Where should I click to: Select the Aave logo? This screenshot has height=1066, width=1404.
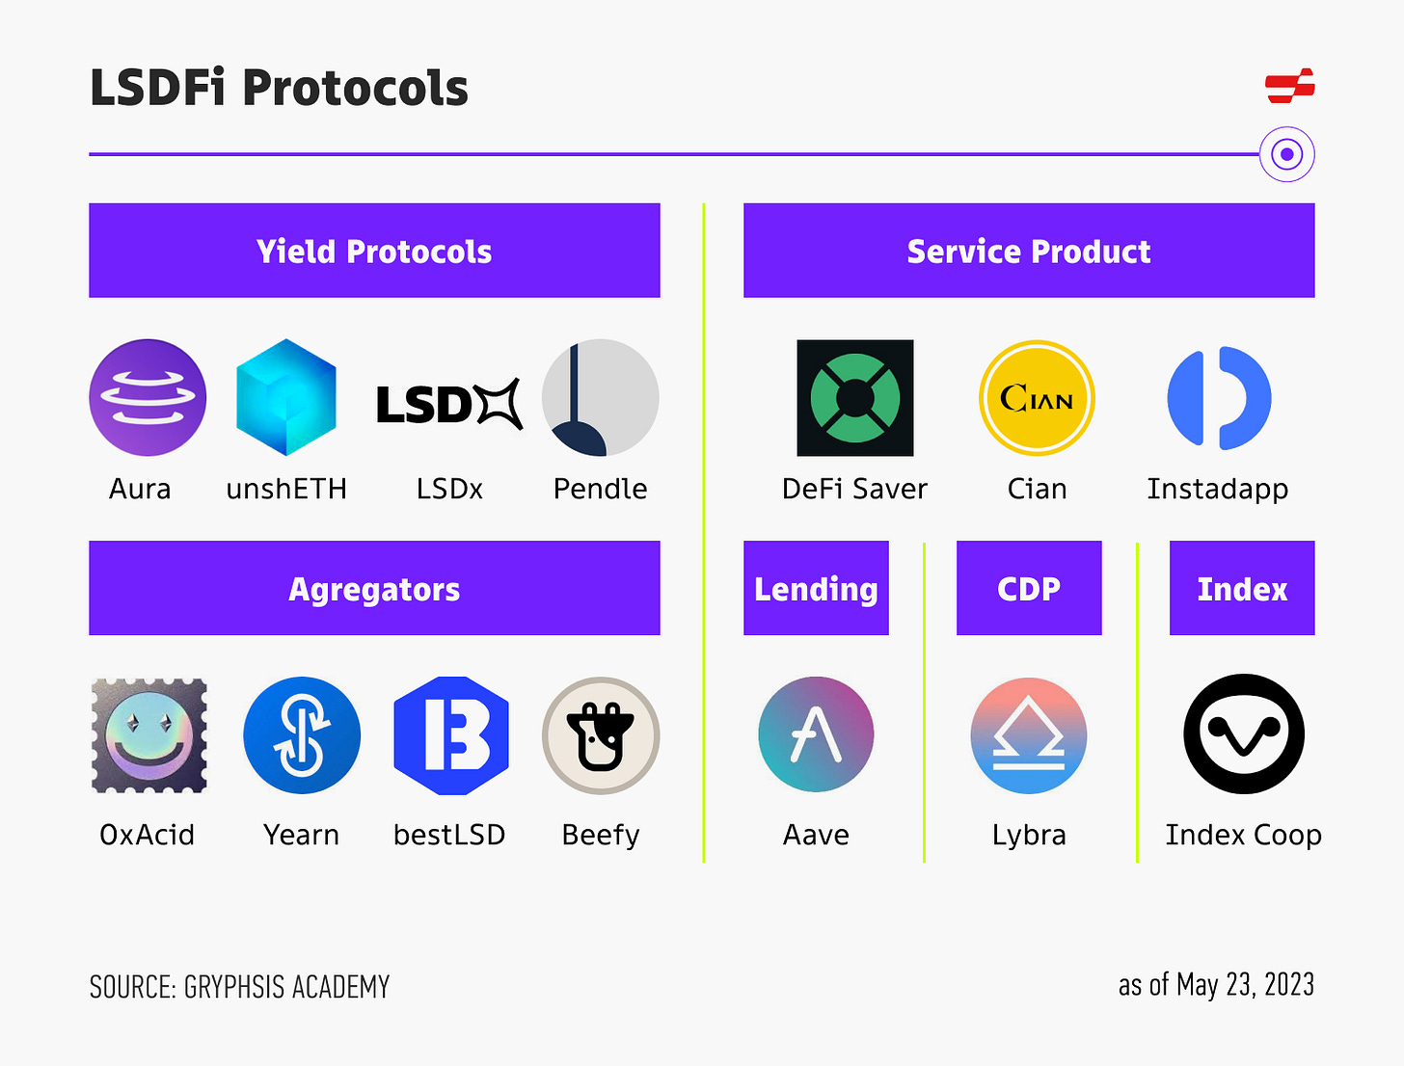[x=816, y=734]
